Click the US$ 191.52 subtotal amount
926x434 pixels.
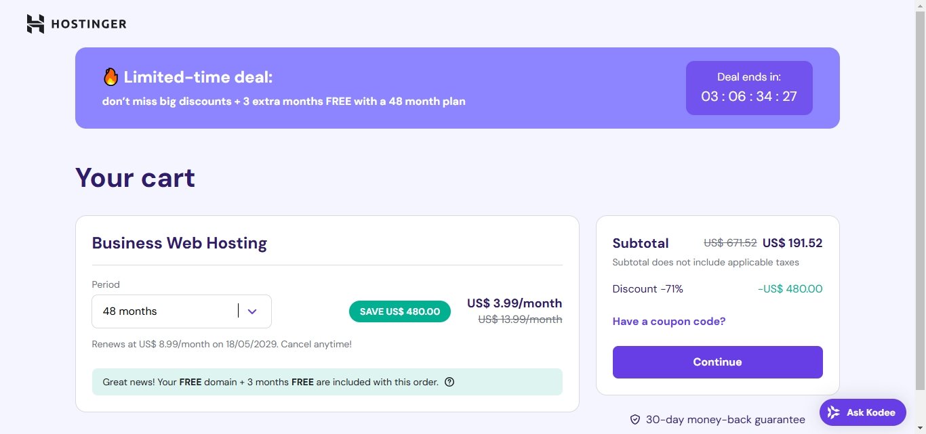pos(792,243)
